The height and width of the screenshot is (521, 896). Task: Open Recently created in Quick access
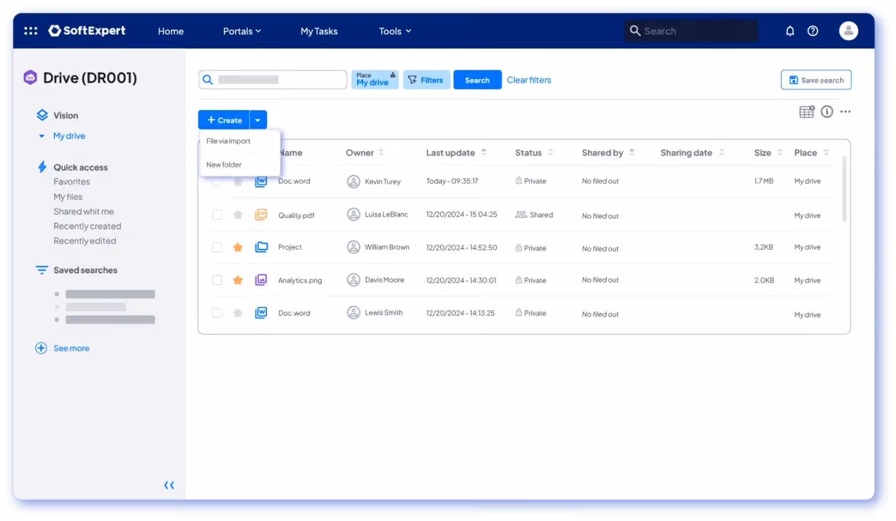click(x=87, y=226)
